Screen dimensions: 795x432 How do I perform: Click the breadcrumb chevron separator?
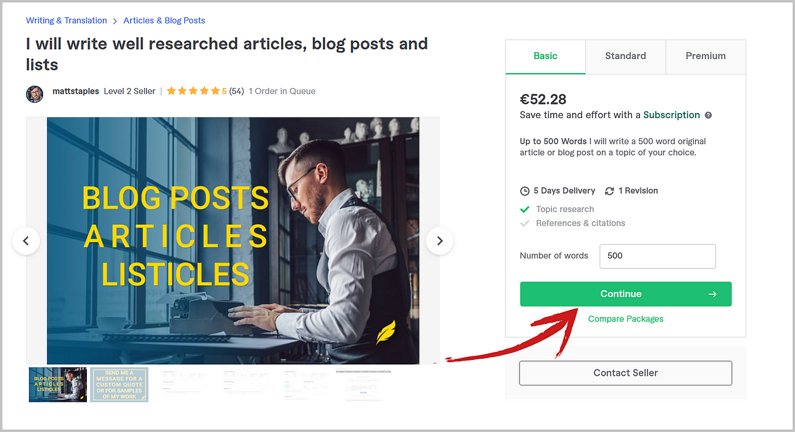pyautogui.click(x=115, y=21)
